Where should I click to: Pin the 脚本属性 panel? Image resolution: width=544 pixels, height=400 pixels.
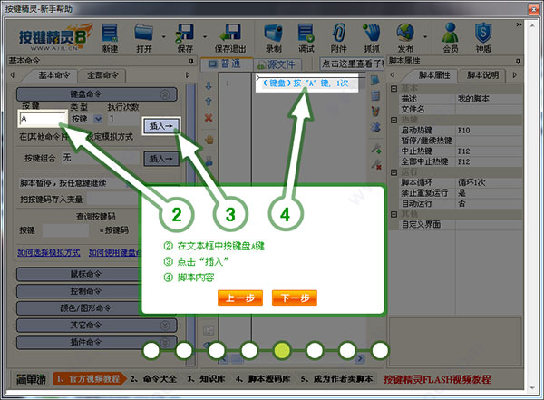tap(518, 61)
